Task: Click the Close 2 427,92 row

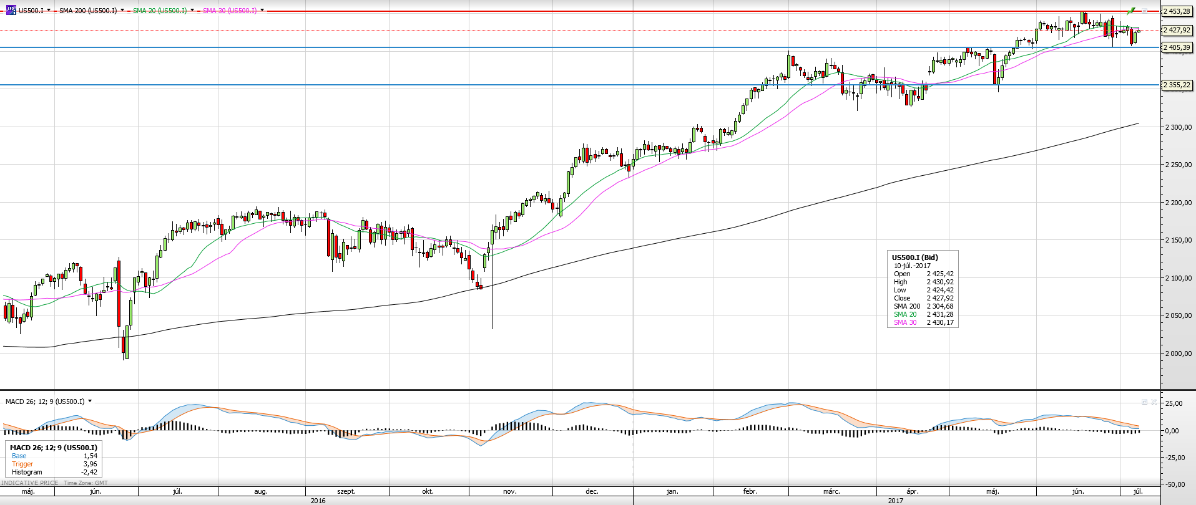Action: [x=923, y=298]
